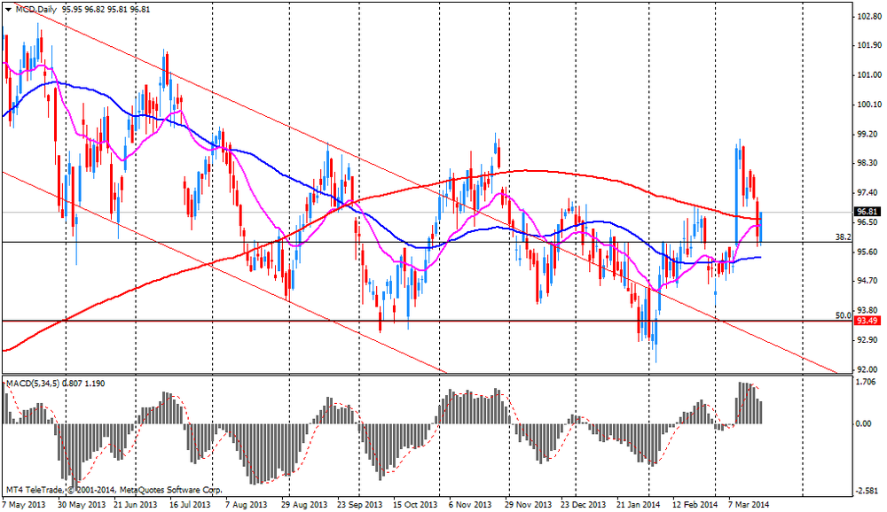The image size is (887, 512).
Task: Click the 6 Nov 2013 date label
Action: click(470, 504)
